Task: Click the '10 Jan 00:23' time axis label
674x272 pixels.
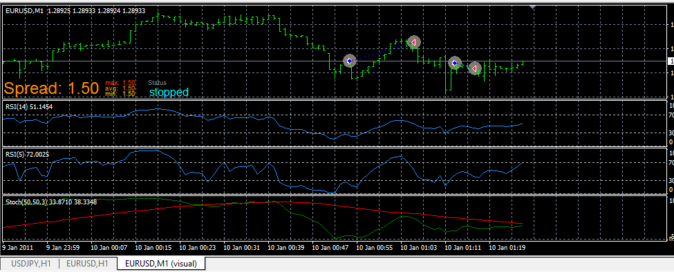Action: pyautogui.click(x=198, y=248)
